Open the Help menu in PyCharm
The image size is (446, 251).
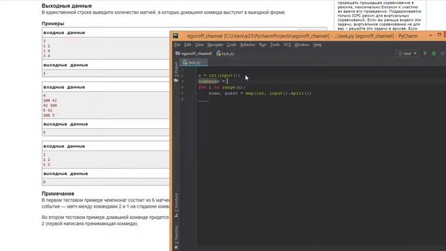(x=317, y=45)
